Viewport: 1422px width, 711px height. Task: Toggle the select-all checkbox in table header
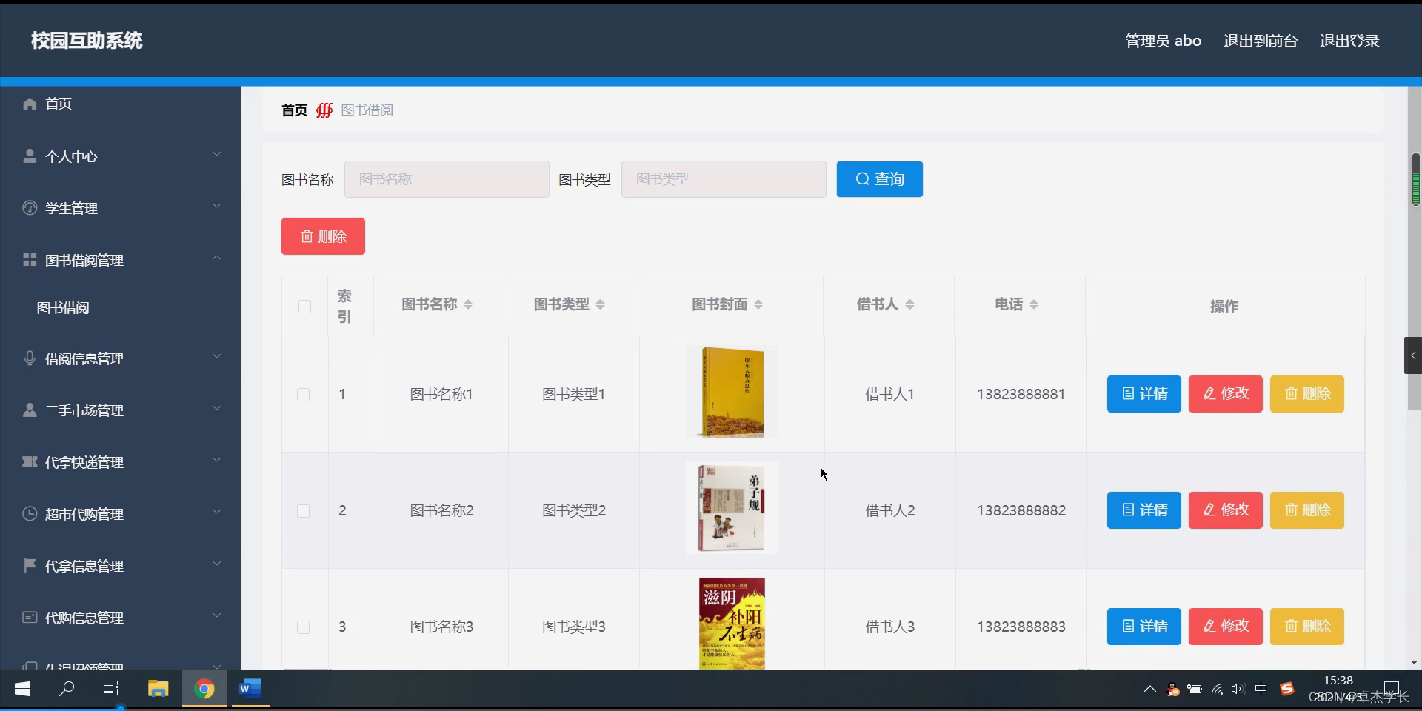pos(304,307)
